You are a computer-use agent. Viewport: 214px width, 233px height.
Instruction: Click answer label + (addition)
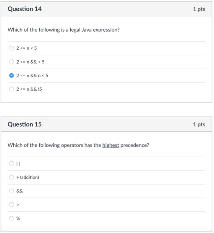click(28, 177)
